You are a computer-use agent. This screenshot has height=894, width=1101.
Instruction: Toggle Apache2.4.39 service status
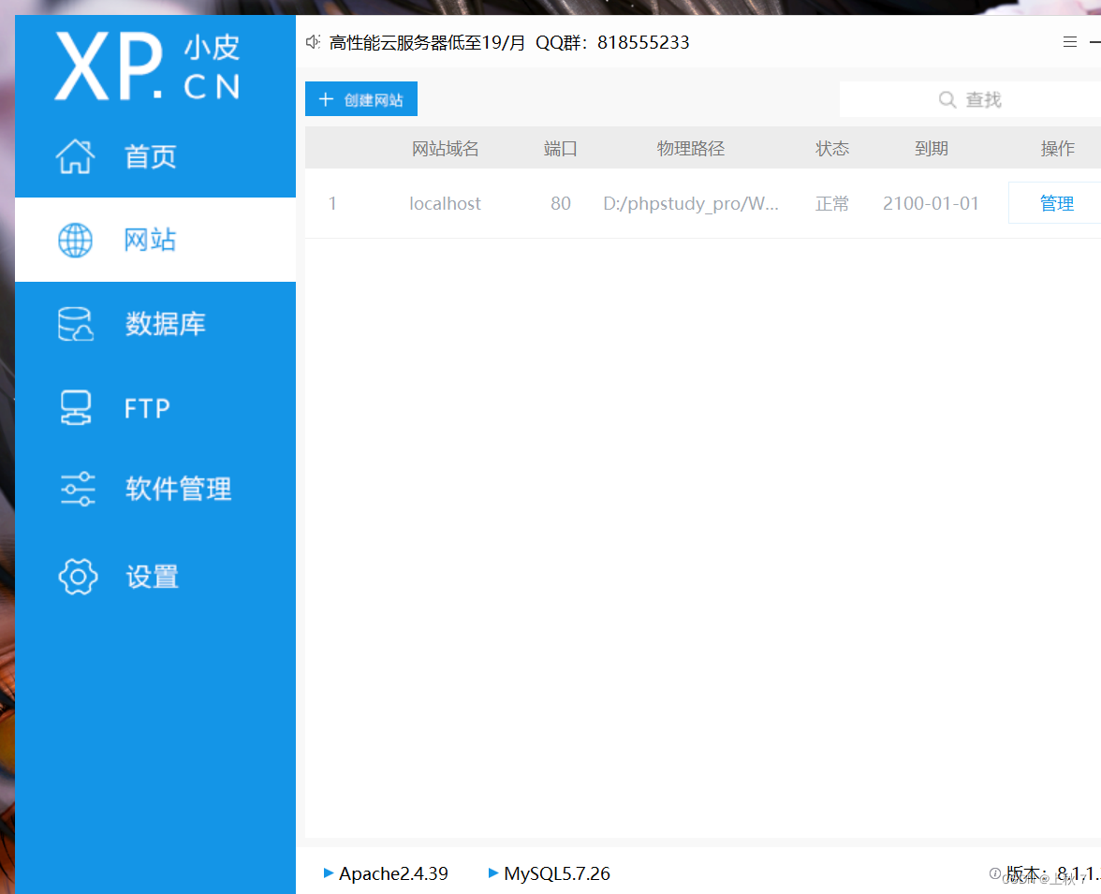(393, 873)
